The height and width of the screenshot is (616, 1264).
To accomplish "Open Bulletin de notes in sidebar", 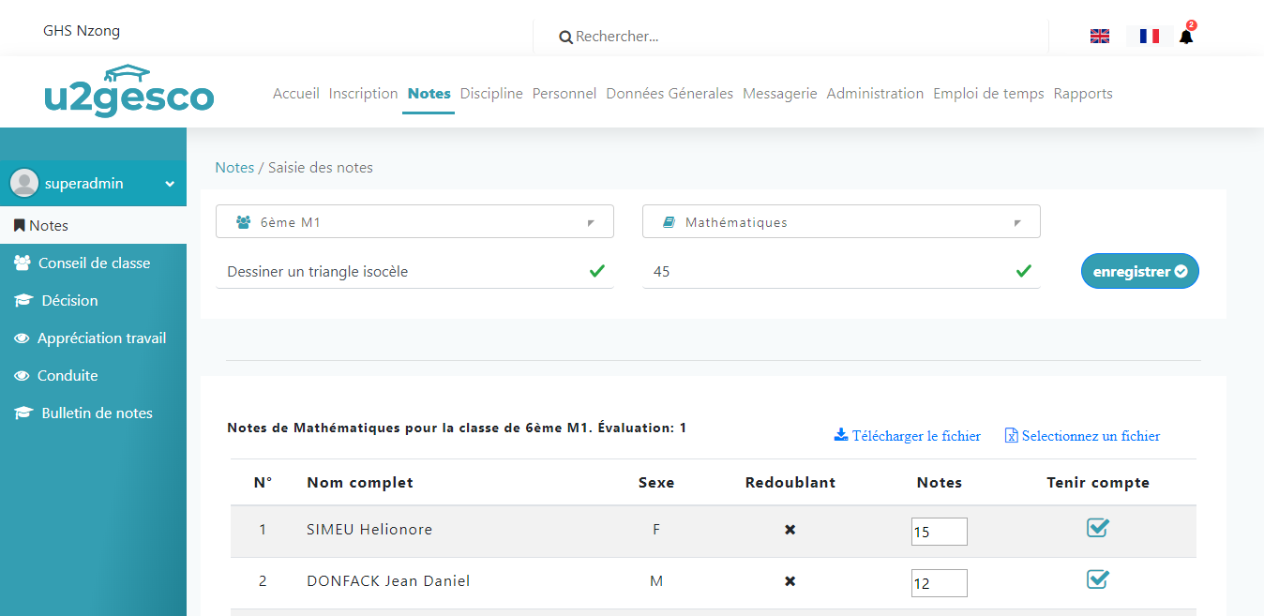I will click(94, 413).
